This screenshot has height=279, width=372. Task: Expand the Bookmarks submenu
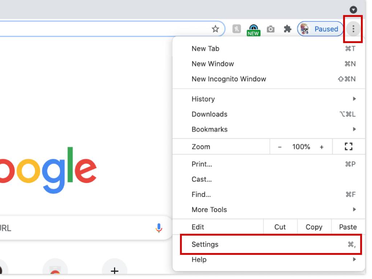coord(269,129)
